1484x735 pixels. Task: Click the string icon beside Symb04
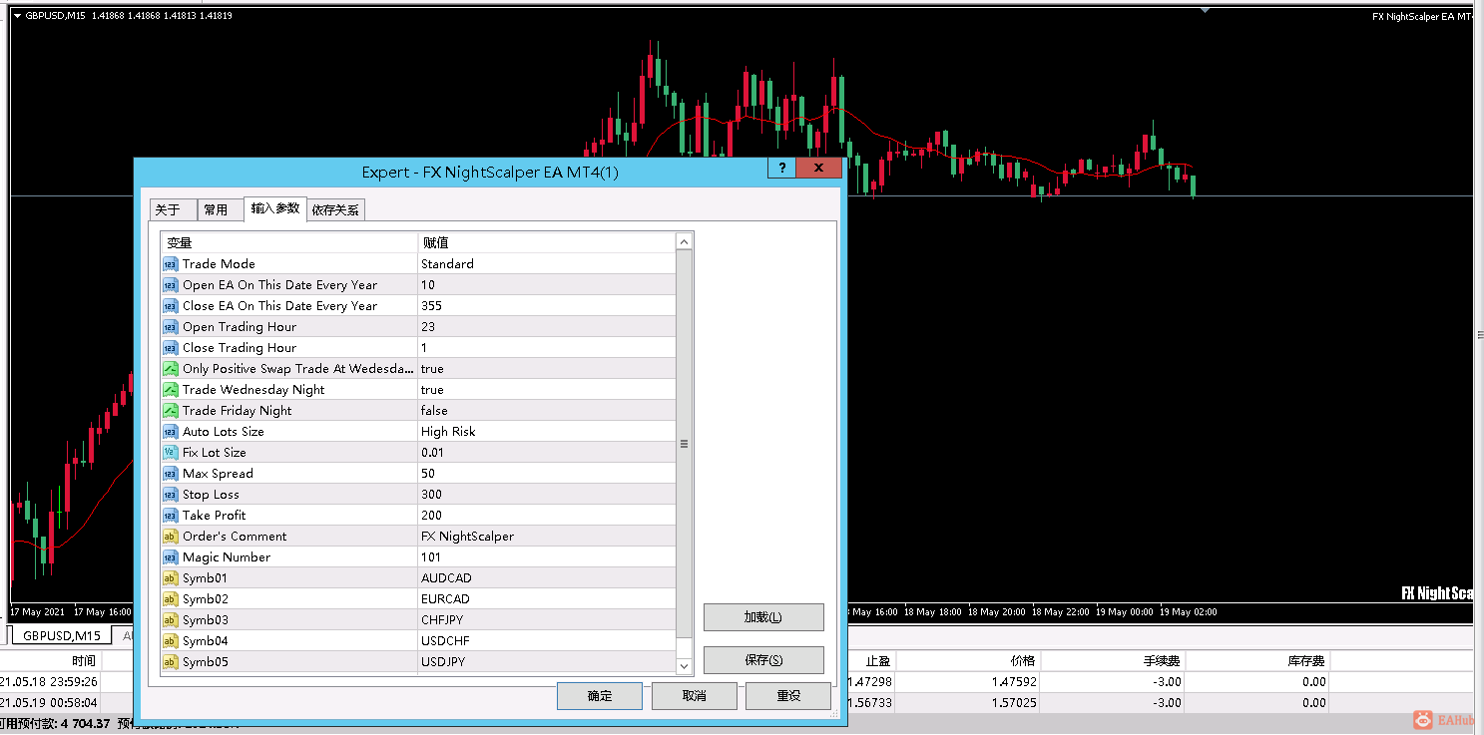click(x=171, y=641)
